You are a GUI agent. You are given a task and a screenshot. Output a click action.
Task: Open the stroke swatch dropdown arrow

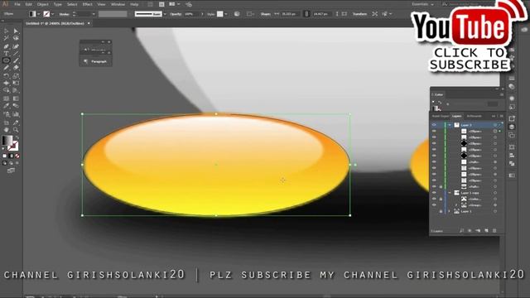53,14
